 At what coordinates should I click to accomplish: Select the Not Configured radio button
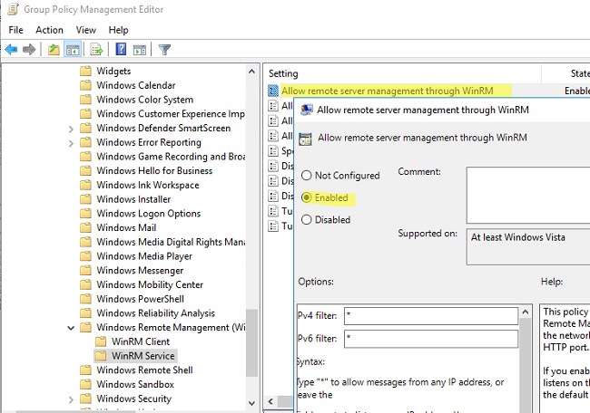(307, 176)
